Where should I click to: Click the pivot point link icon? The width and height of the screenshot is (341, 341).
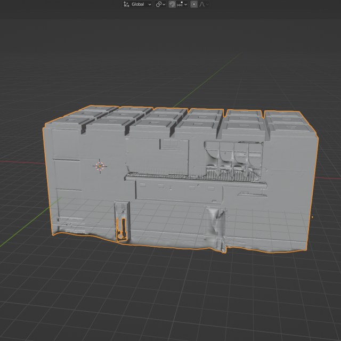(x=159, y=4)
